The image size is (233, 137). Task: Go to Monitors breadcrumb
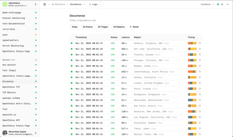tap(58, 4)
